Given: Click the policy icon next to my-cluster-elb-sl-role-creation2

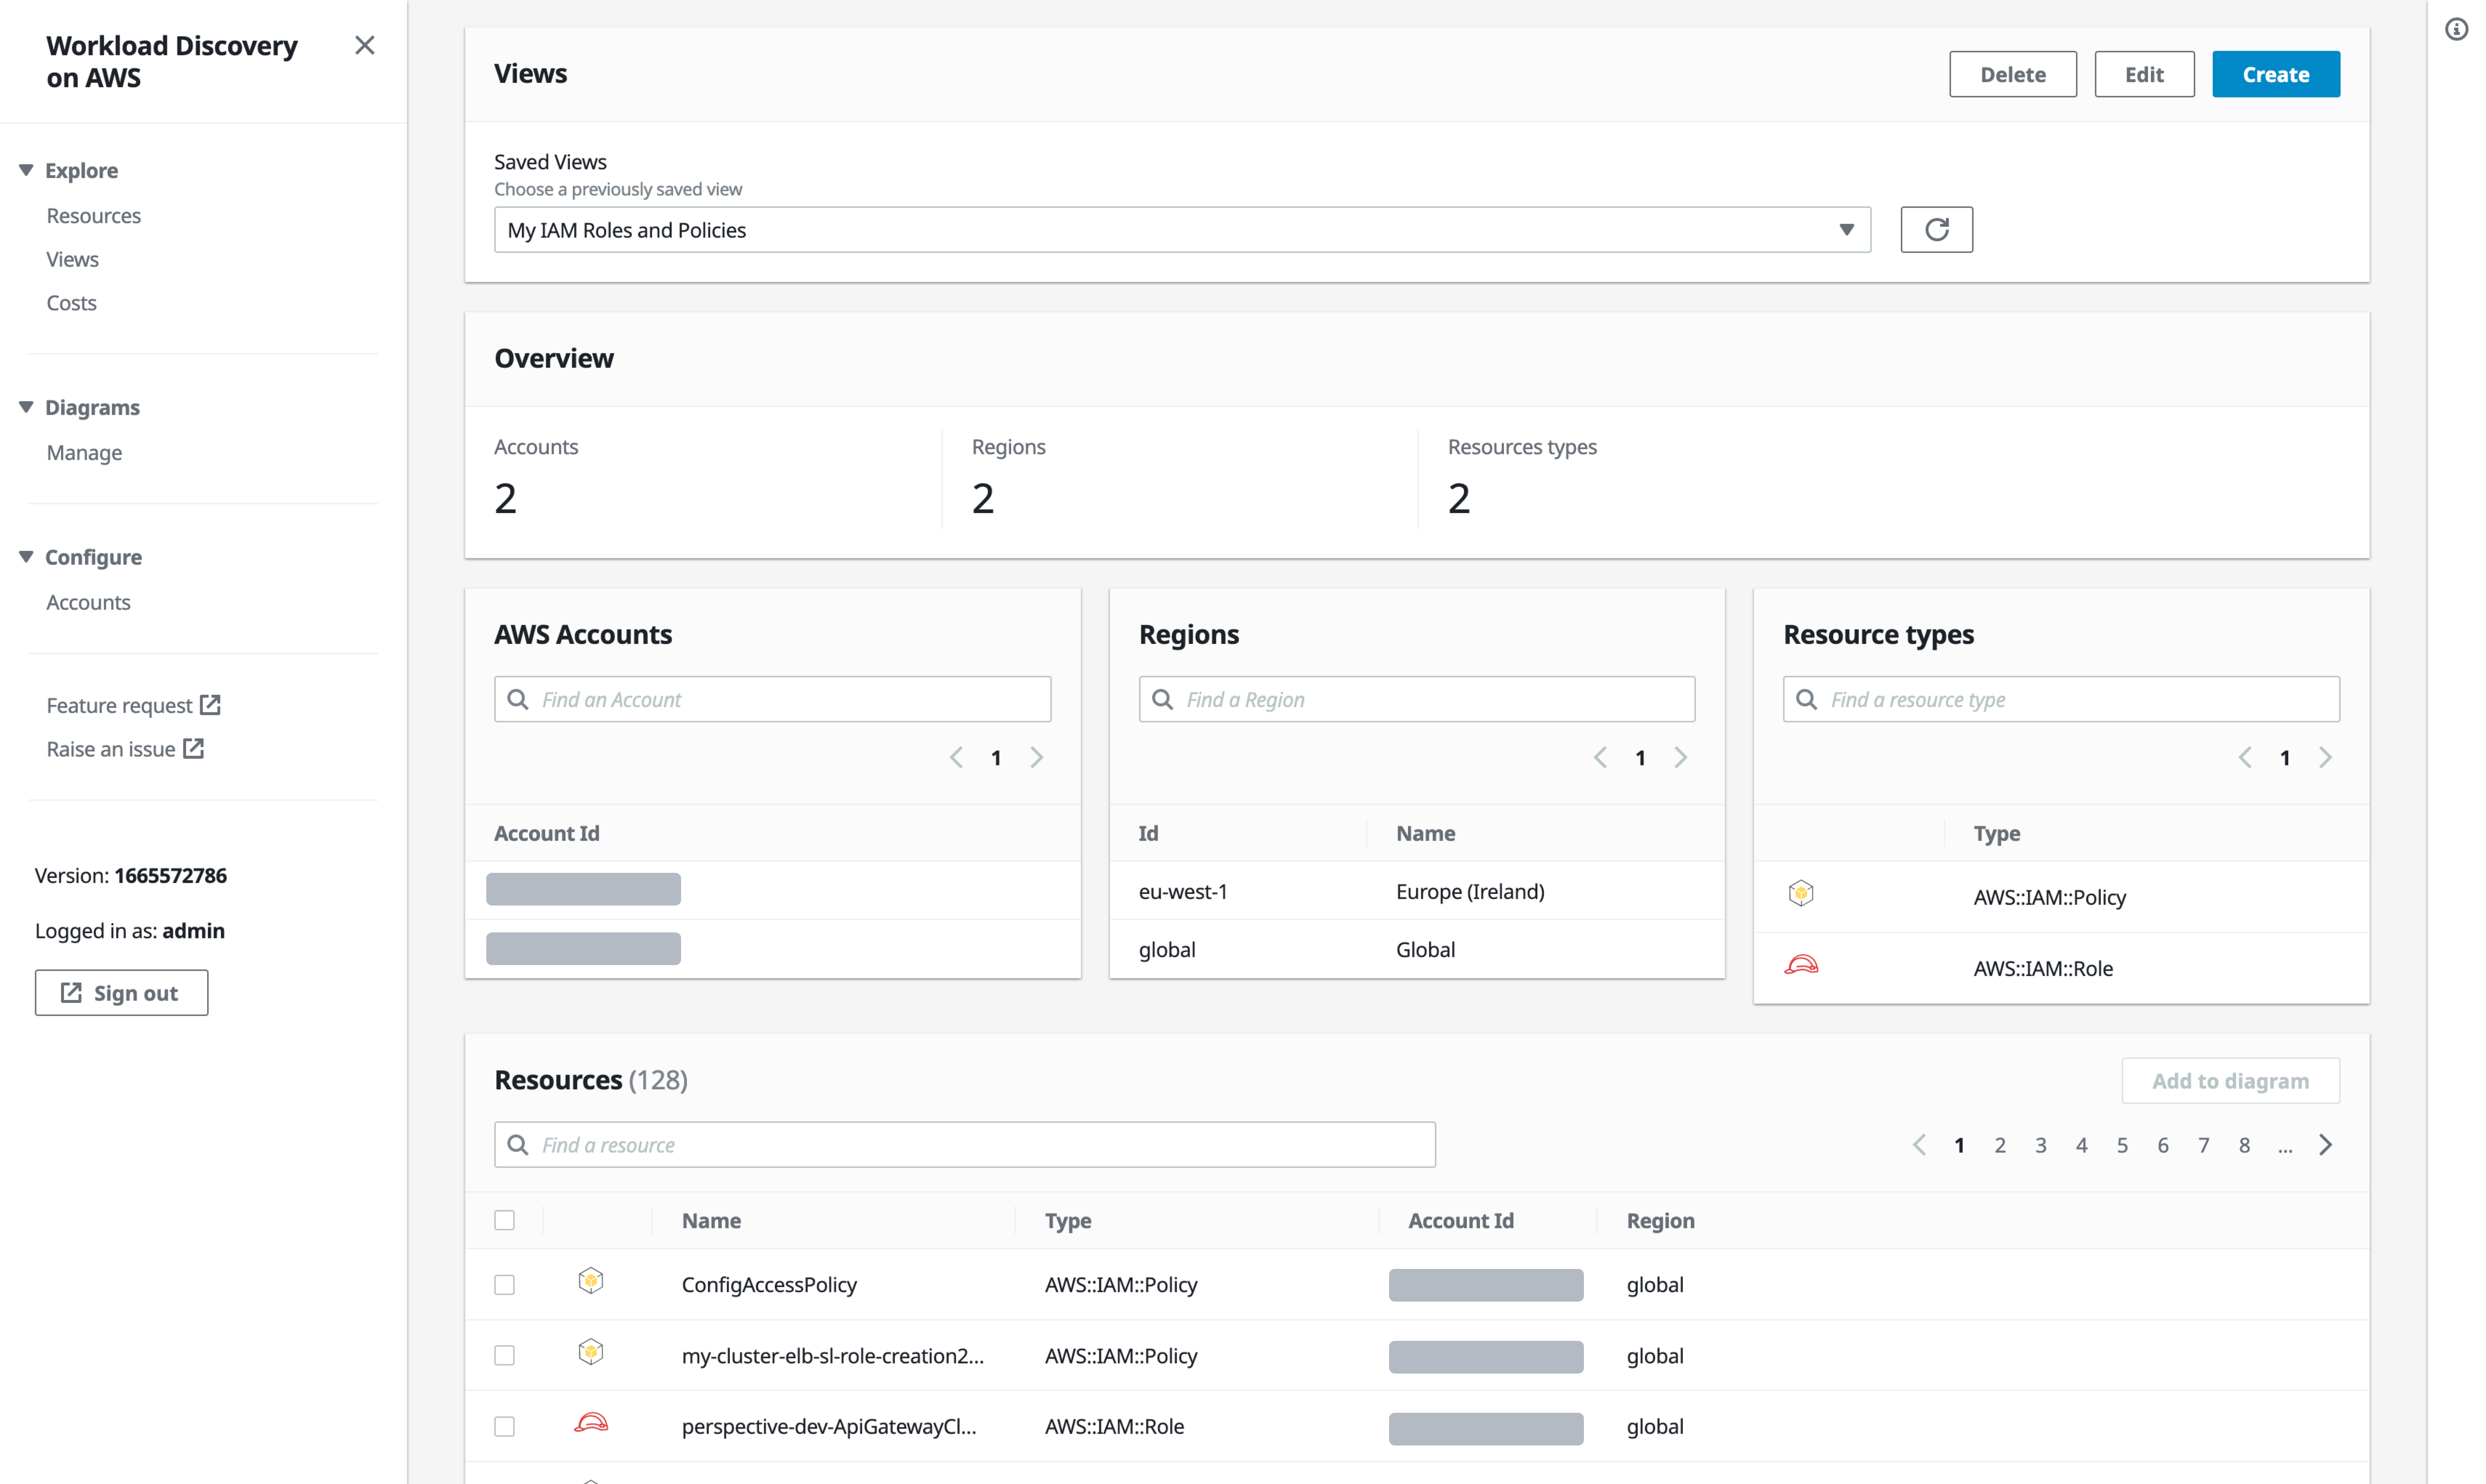Looking at the screenshot, I should (x=591, y=1352).
